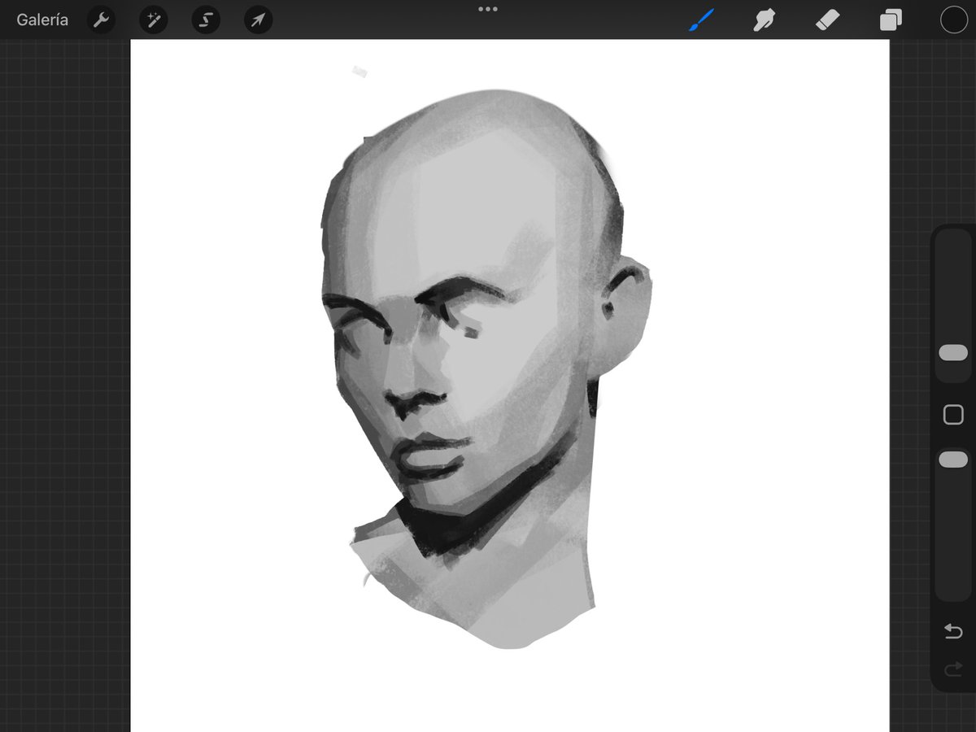Select the Smudge finger tool
The width and height of the screenshot is (976, 732).
tap(764, 20)
